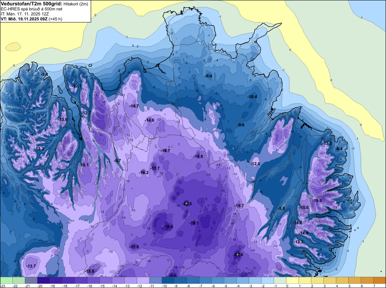Click the -10.4 temperature label
The width and height of the screenshot is (386, 288).
pos(252,97)
